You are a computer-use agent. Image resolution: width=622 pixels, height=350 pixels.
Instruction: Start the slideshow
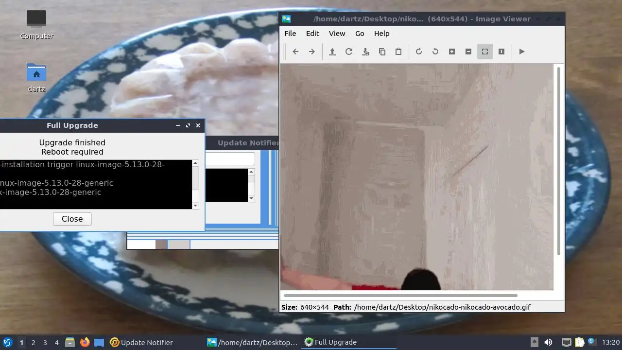point(522,52)
